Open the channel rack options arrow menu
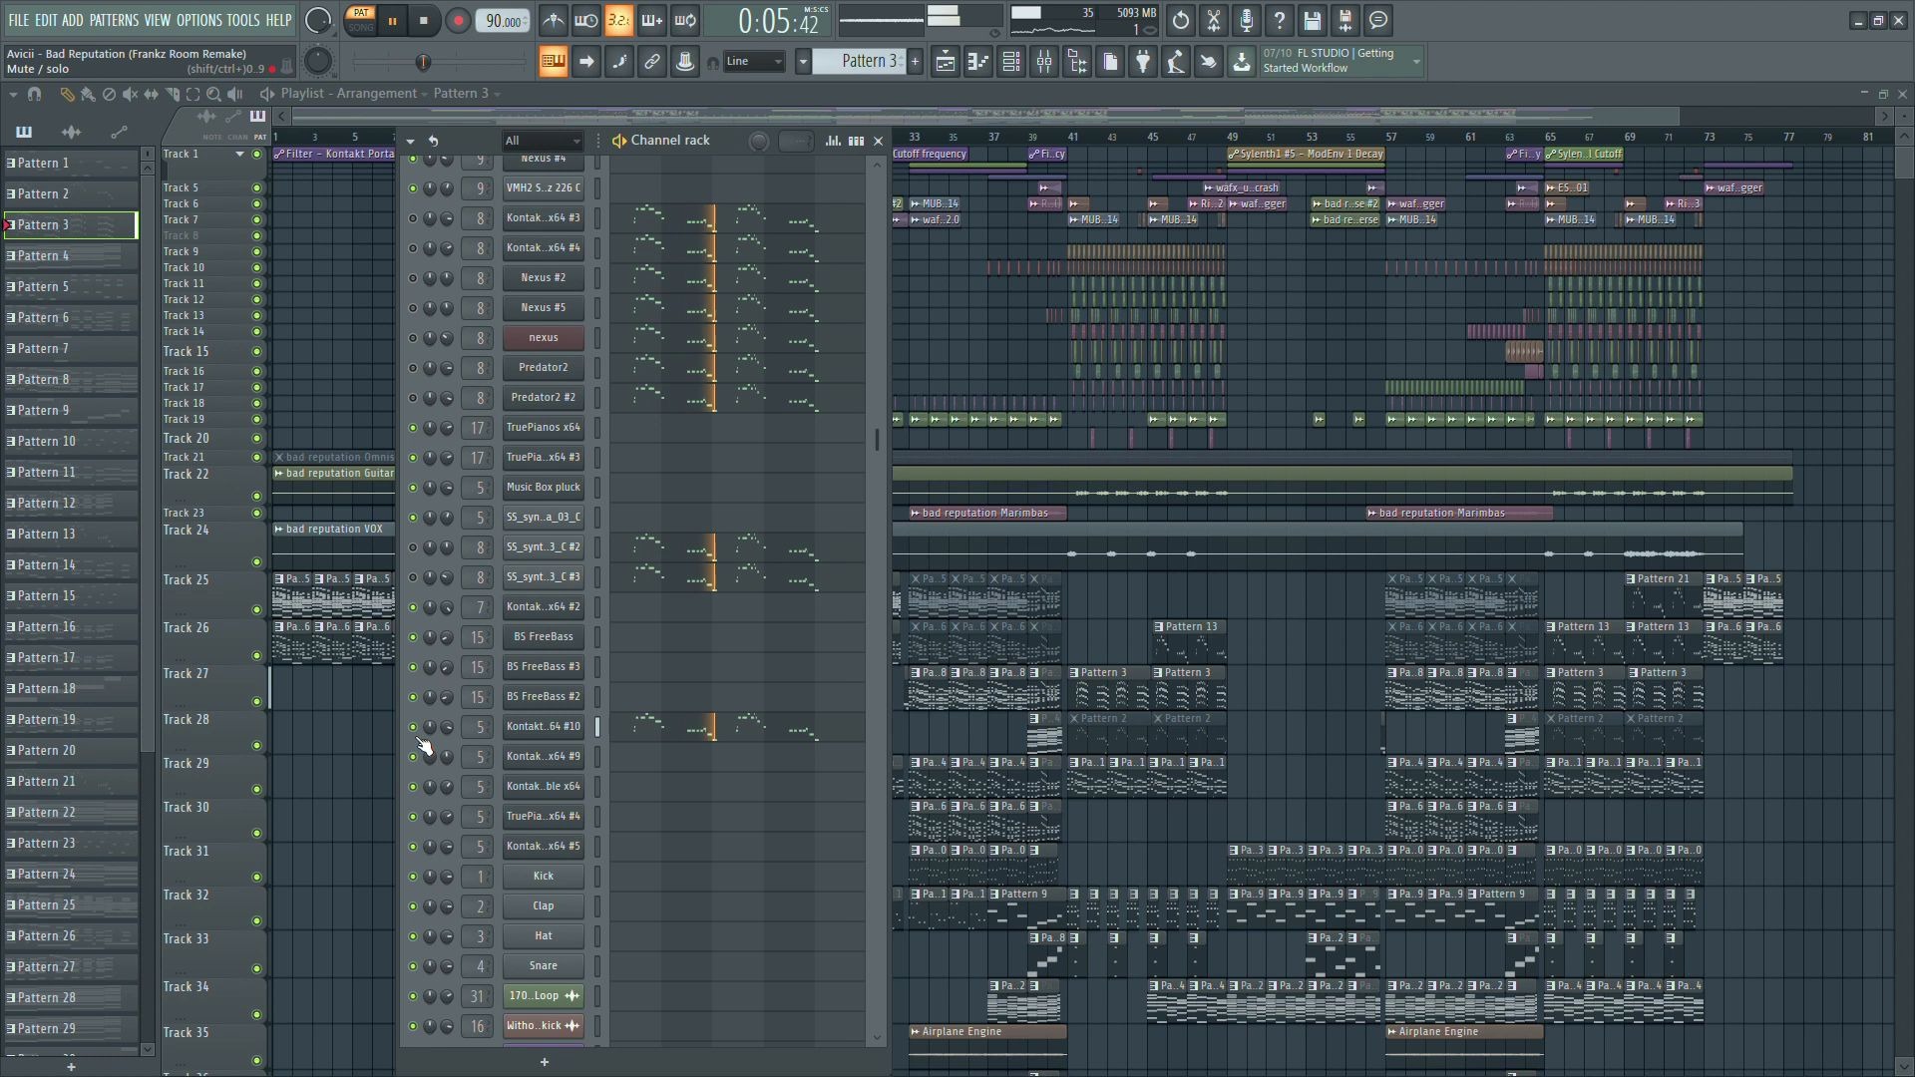This screenshot has height=1077, width=1915. (x=410, y=141)
